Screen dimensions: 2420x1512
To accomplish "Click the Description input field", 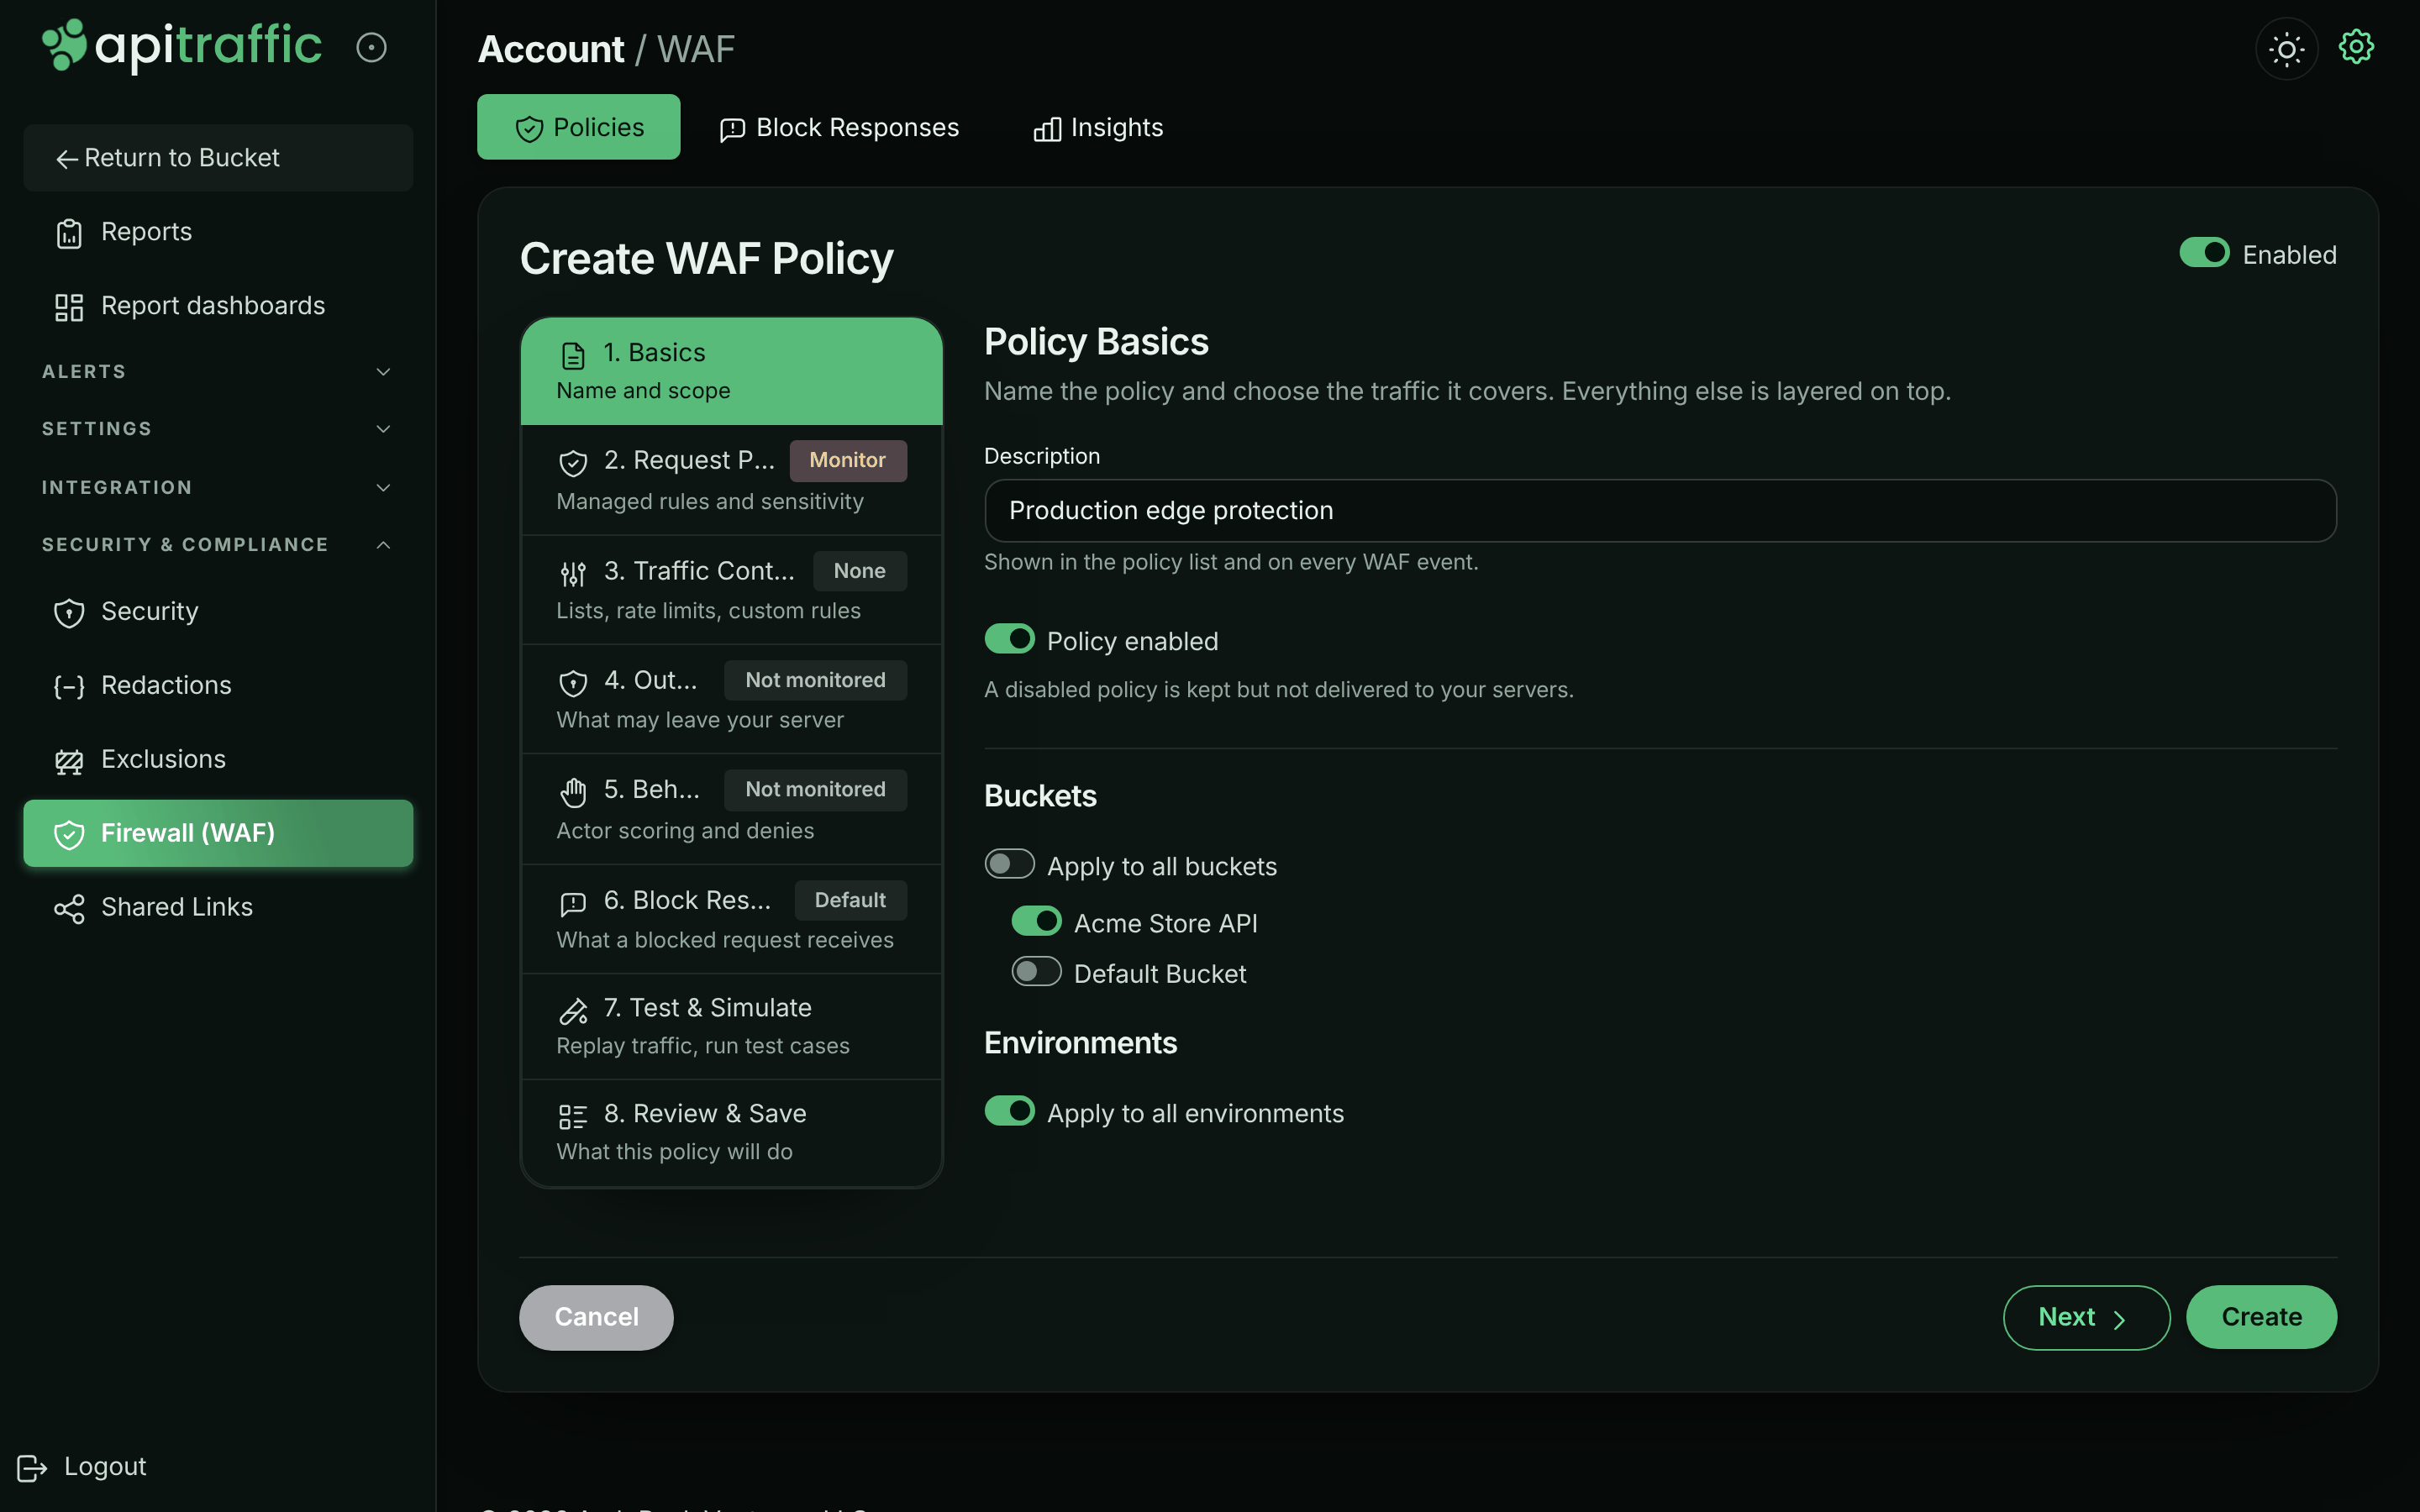I will [1660, 510].
